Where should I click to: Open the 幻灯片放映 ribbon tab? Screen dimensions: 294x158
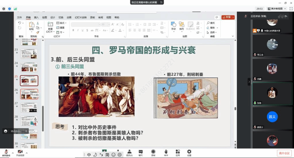[81, 17]
